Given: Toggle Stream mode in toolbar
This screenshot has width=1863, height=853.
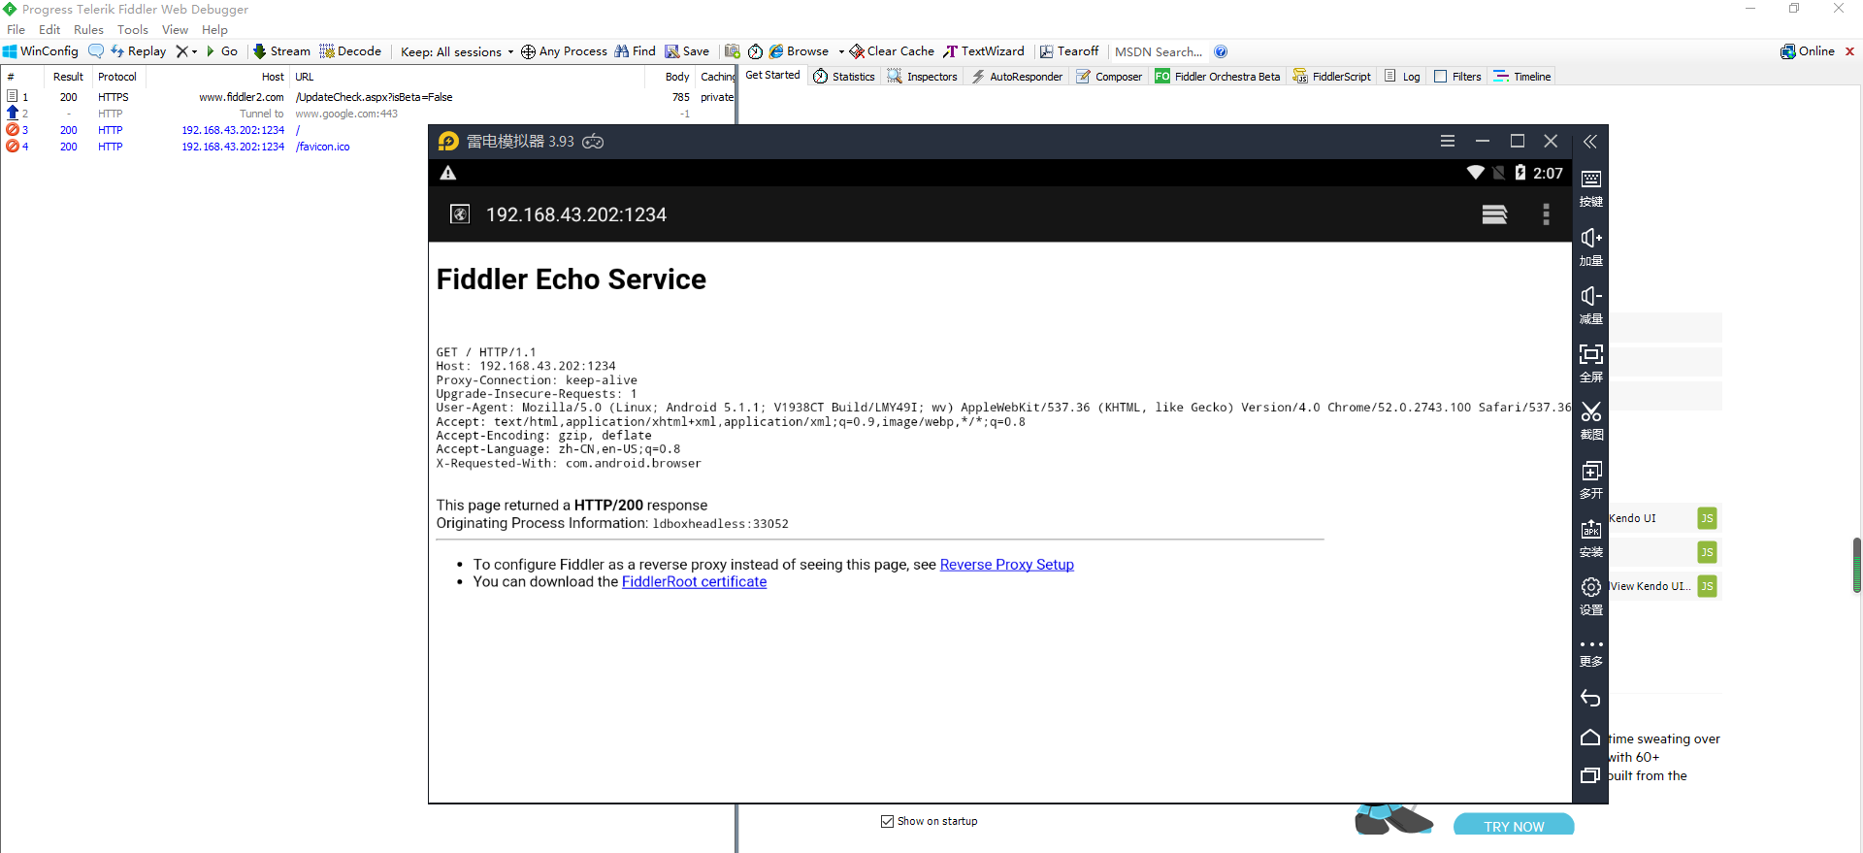Looking at the screenshot, I should click(x=281, y=51).
